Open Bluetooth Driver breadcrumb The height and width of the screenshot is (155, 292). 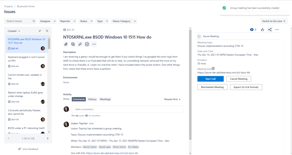(26, 6)
